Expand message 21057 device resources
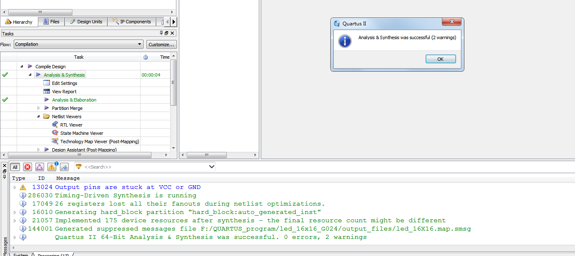 tap(15, 221)
